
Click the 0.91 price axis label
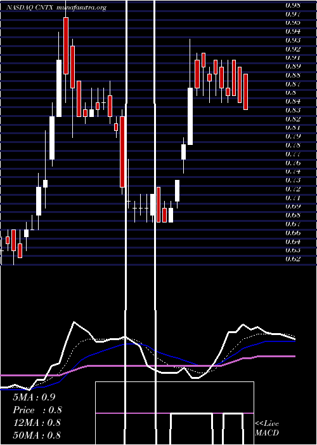[293, 58]
